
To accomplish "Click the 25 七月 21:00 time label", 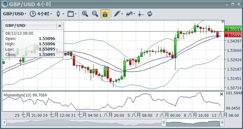I will (x=28, y=115).
